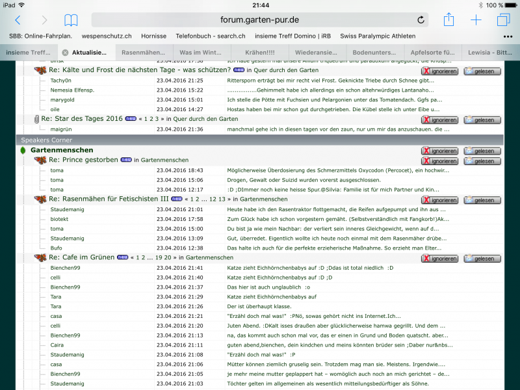This screenshot has width=520, height=390.
Task: Tap the Safari back arrow
Action: click(x=18, y=20)
